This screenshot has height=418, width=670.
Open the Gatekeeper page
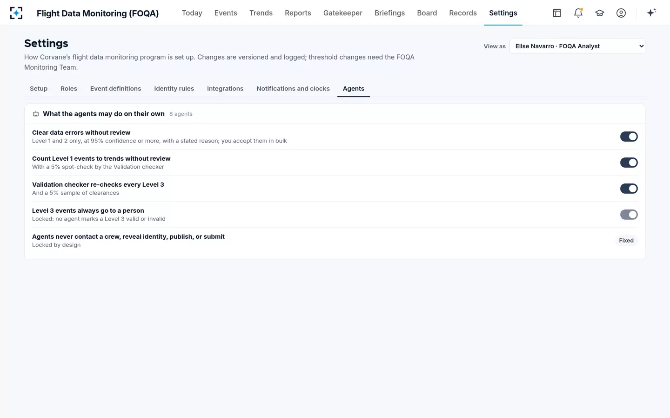click(343, 13)
